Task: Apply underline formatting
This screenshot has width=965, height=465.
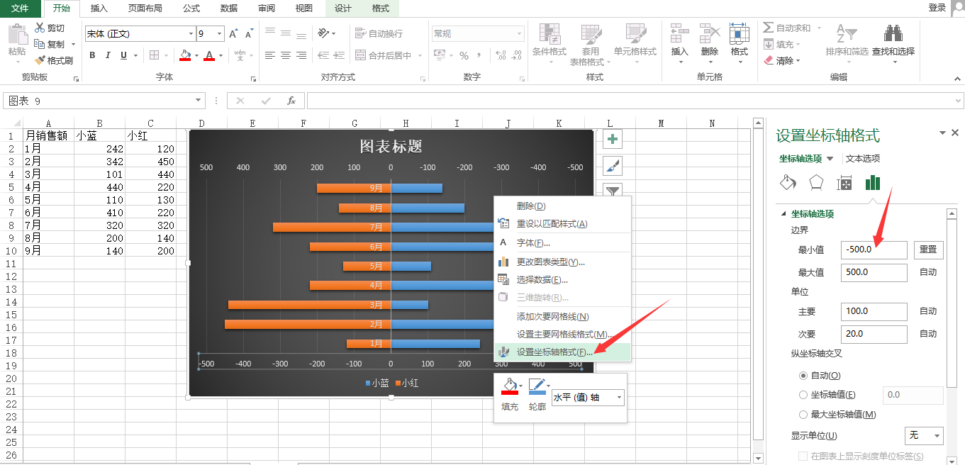Action: pyautogui.click(x=124, y=55)
